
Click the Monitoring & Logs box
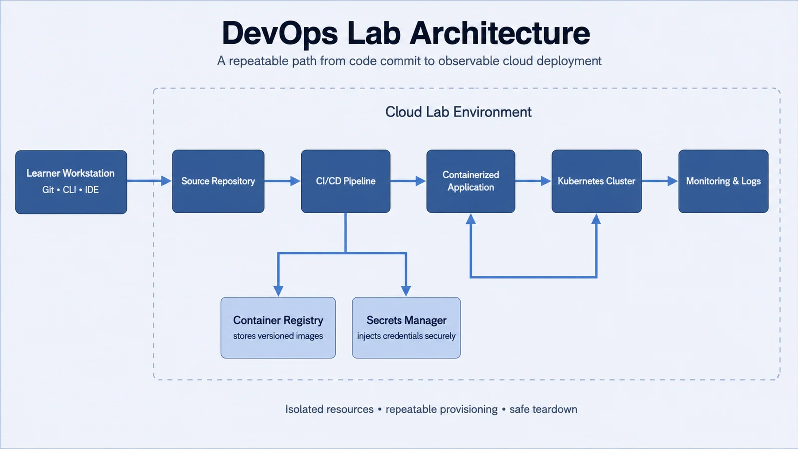pos(723,181)
